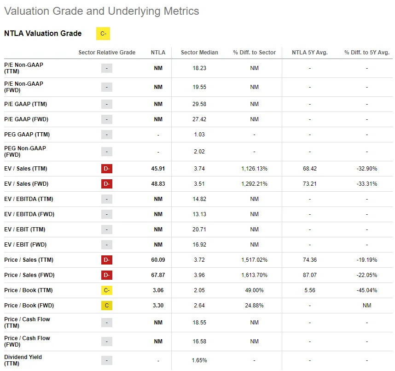
Task: Click the 87.07 five-year average cell
Action: click(x=310, y=275)
